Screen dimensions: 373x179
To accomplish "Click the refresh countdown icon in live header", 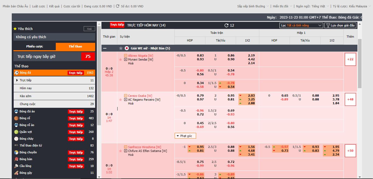I will tap(226, 25).
